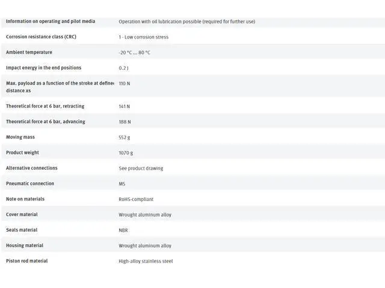Click the 'See product drawing' text
385x288 pixels.
point(141,169)
